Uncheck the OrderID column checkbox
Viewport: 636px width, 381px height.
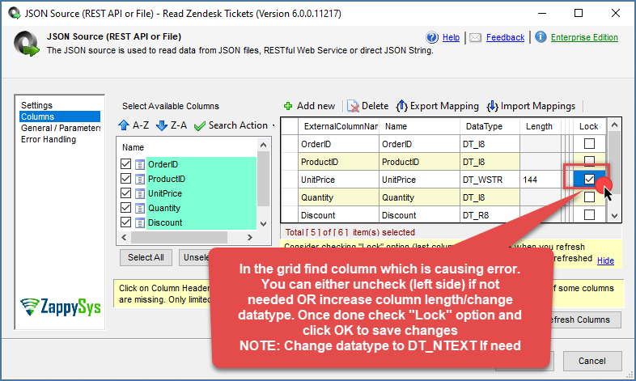tap(125, 164)
